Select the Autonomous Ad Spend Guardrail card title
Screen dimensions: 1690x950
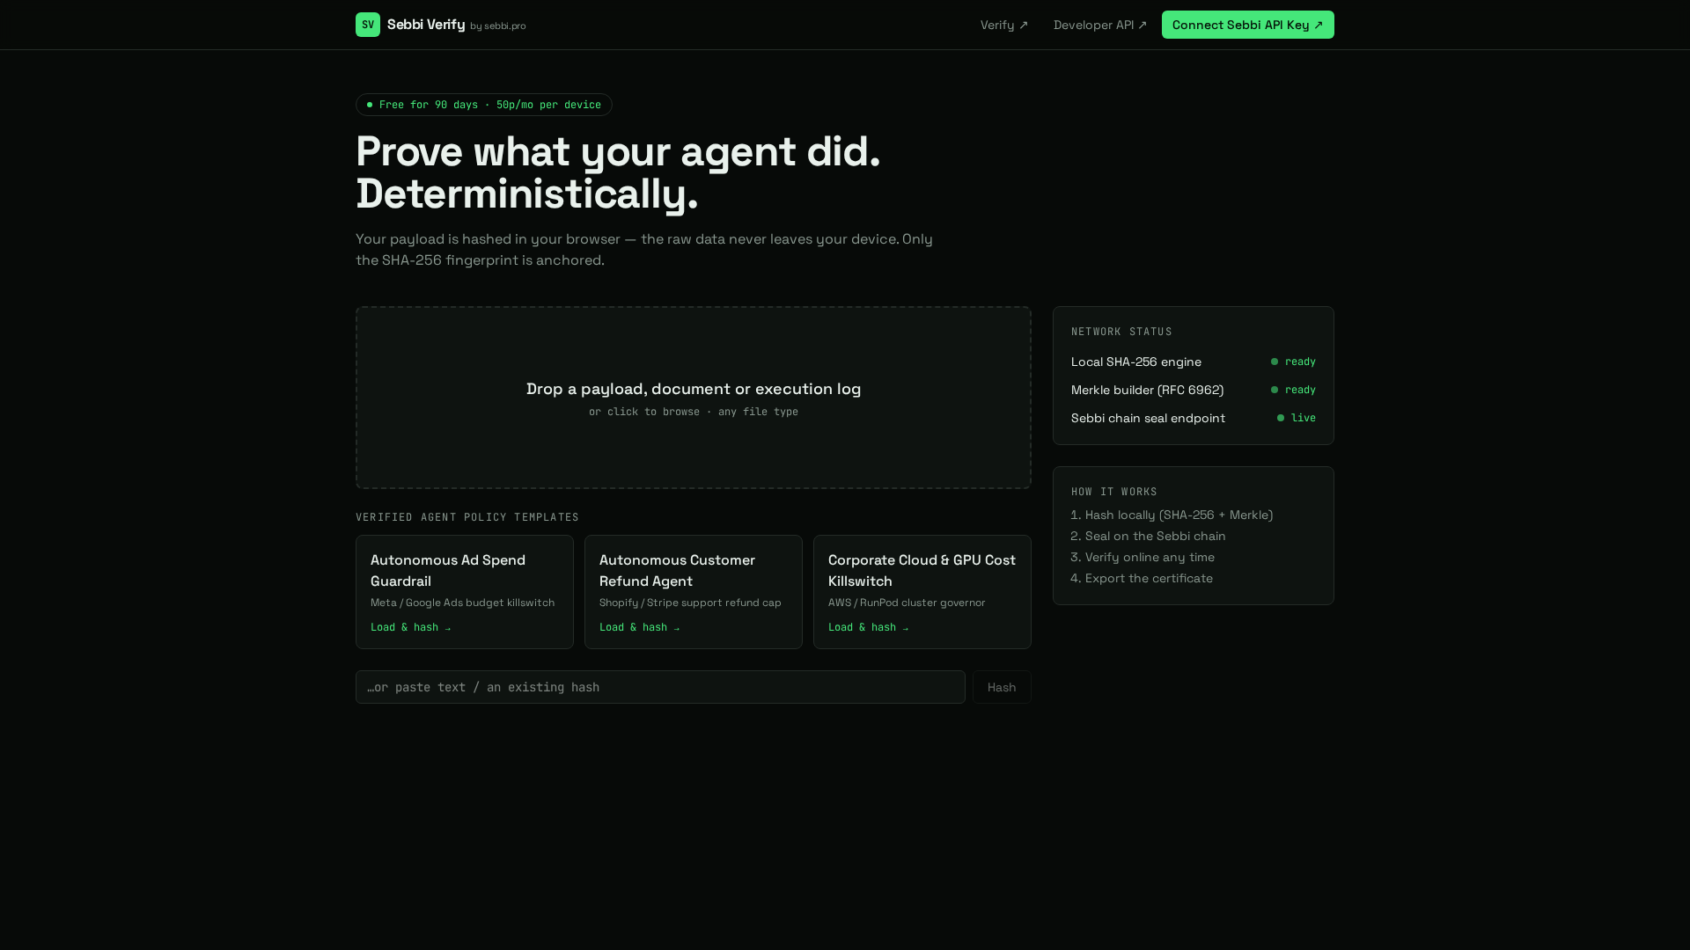448,570
